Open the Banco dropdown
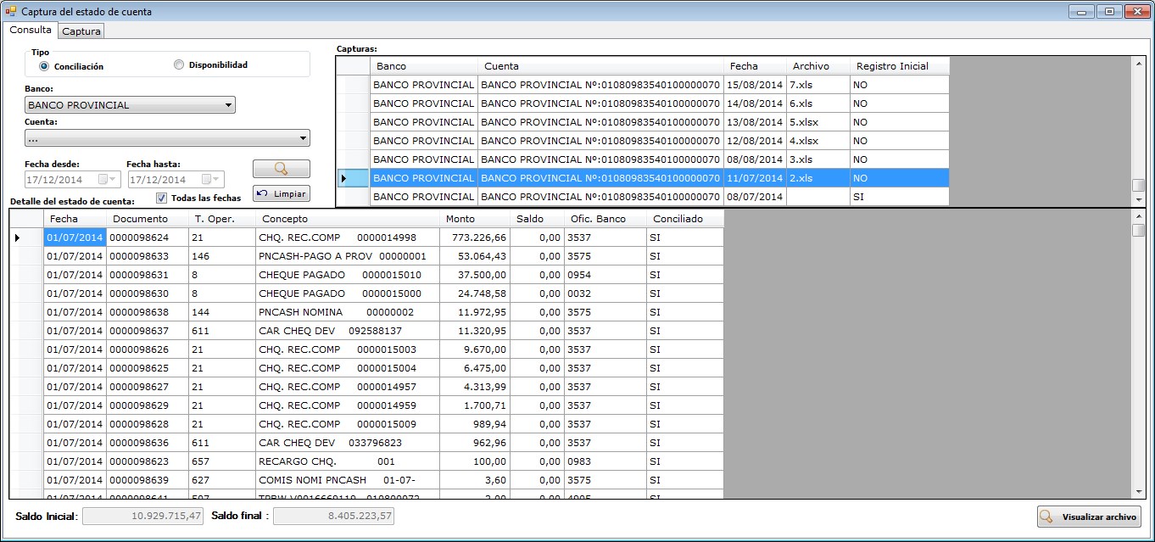Screen dimensions: 1155x542 click(229, 105)
